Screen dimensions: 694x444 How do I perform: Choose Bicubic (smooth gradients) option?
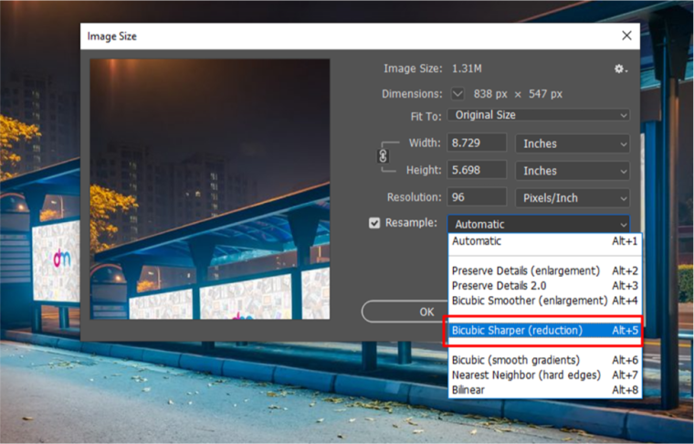(x=545, y=360)
